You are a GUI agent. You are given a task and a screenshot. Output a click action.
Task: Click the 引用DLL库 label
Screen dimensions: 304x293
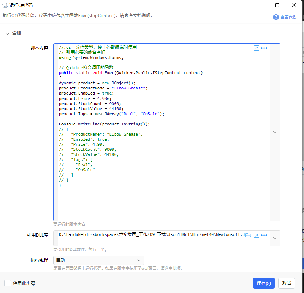(37, 235)
